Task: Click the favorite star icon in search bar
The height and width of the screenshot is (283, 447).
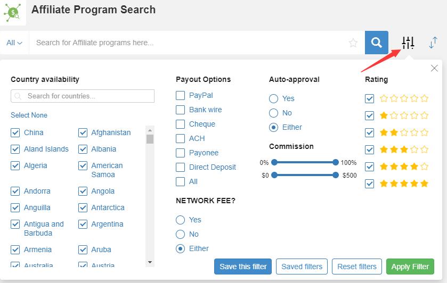Action: 353,43
